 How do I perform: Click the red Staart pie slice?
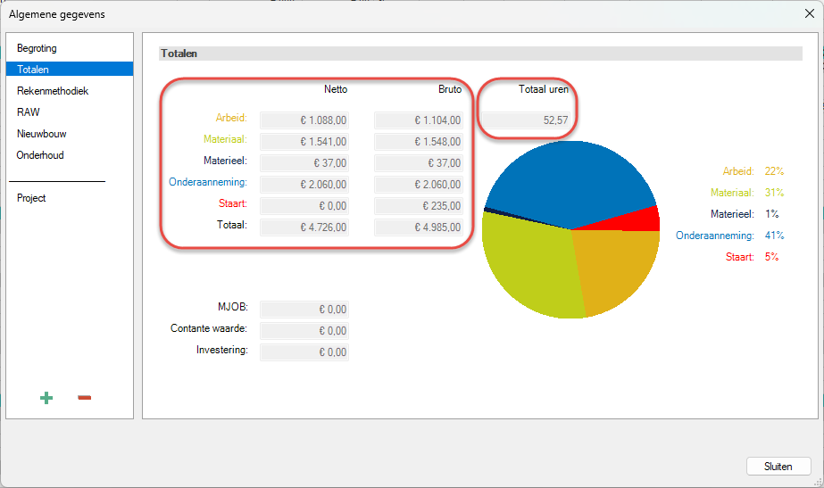645,219
